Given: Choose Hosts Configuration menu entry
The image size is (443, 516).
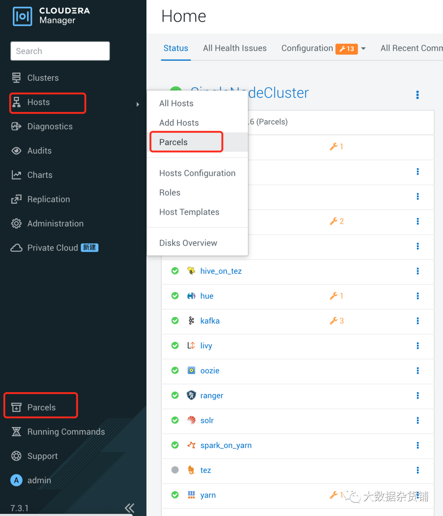Looking at the screenshot, I should [197, 173].
